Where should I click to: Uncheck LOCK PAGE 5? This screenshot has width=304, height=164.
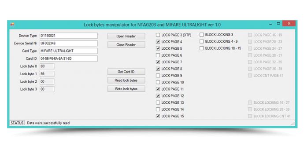coord(158,48)
